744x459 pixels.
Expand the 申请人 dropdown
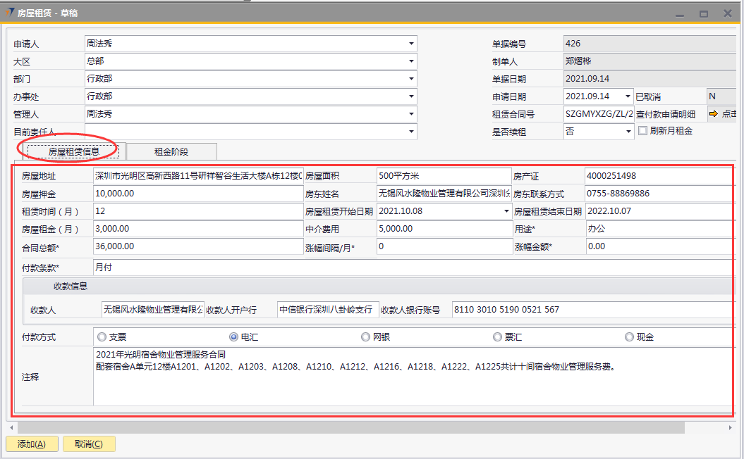411,44
